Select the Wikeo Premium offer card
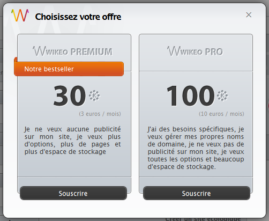Screen dimensions: 269x221 coord(74,114)
